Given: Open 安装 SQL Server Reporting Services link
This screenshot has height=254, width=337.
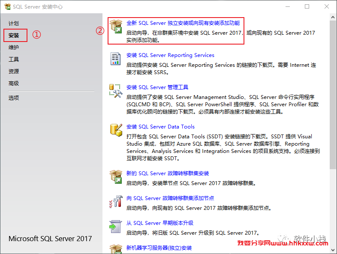Looking at the screenshot, I should (x=170, y=55).
